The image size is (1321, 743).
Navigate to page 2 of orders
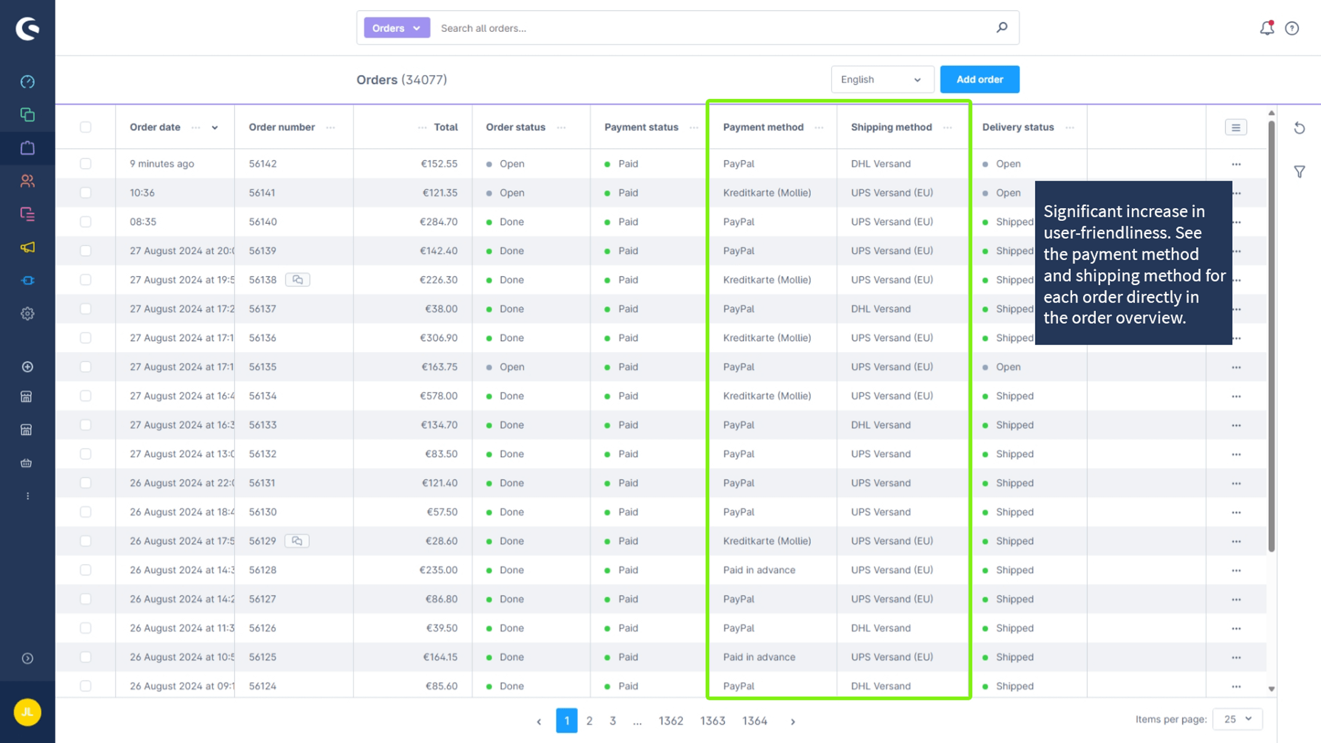tap(589, 720)
